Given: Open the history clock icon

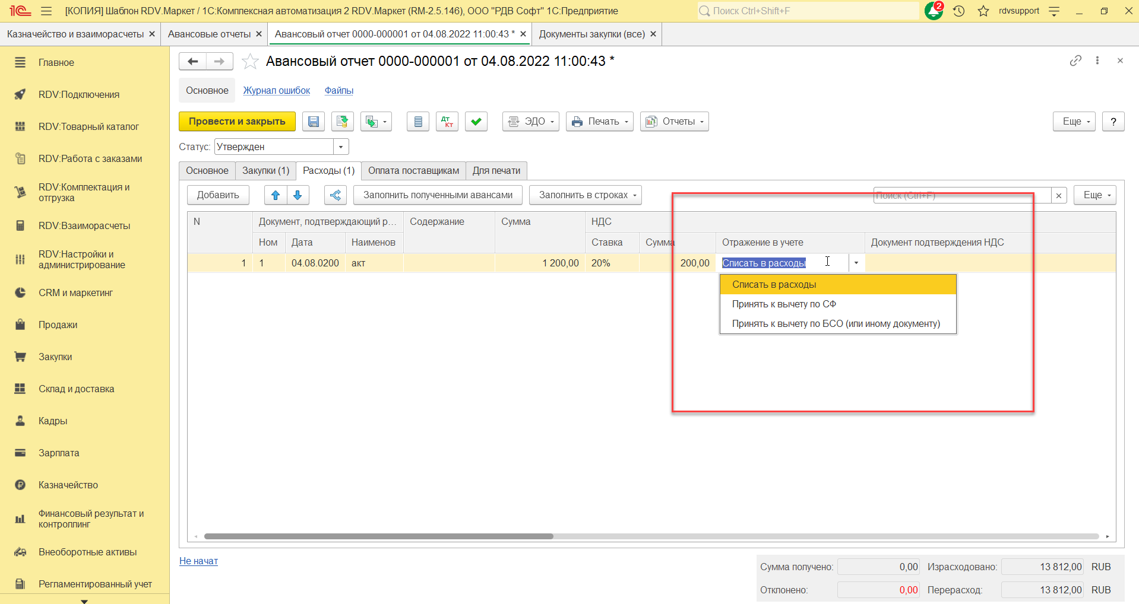Looking at the screenshot, I should [x=958, y=11].
